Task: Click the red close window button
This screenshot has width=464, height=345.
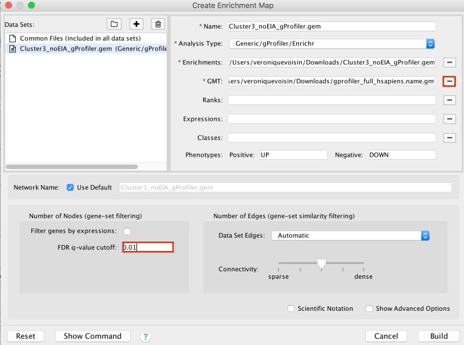Action: [x=9, y=5]
